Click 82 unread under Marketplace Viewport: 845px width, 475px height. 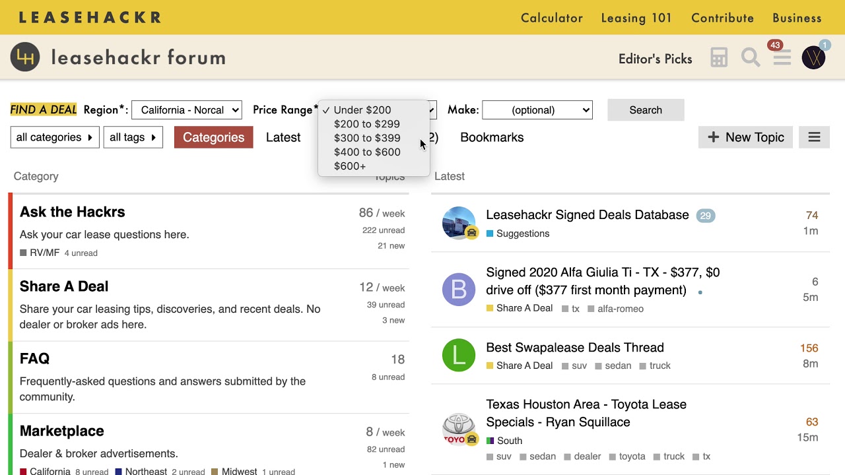[x=386, y=449]
